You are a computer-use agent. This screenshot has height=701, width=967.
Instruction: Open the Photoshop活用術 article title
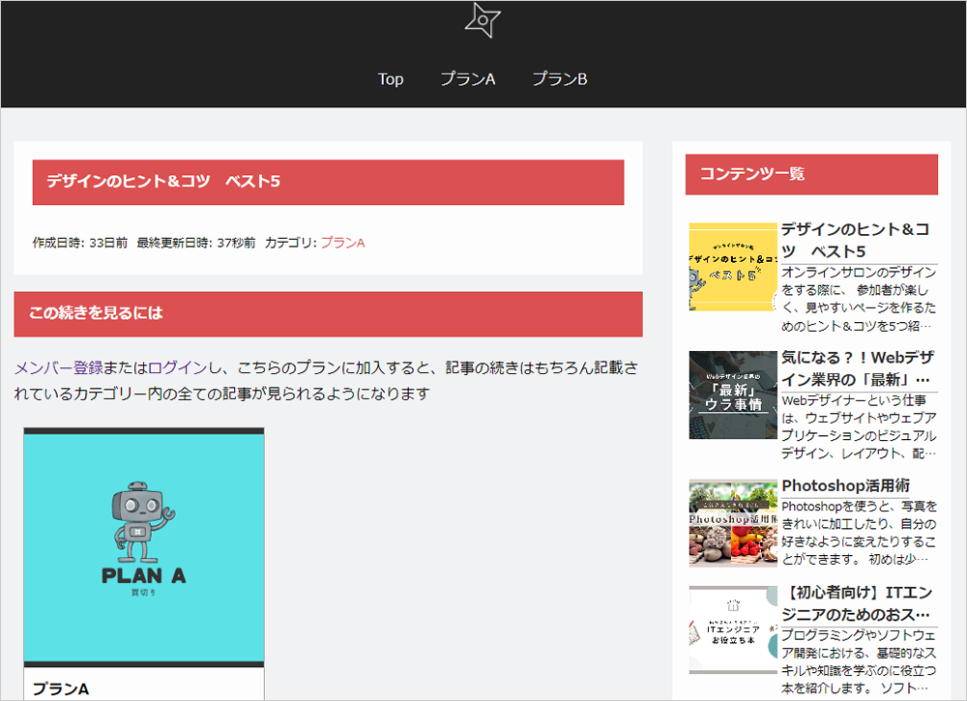(x=845, y=484)
